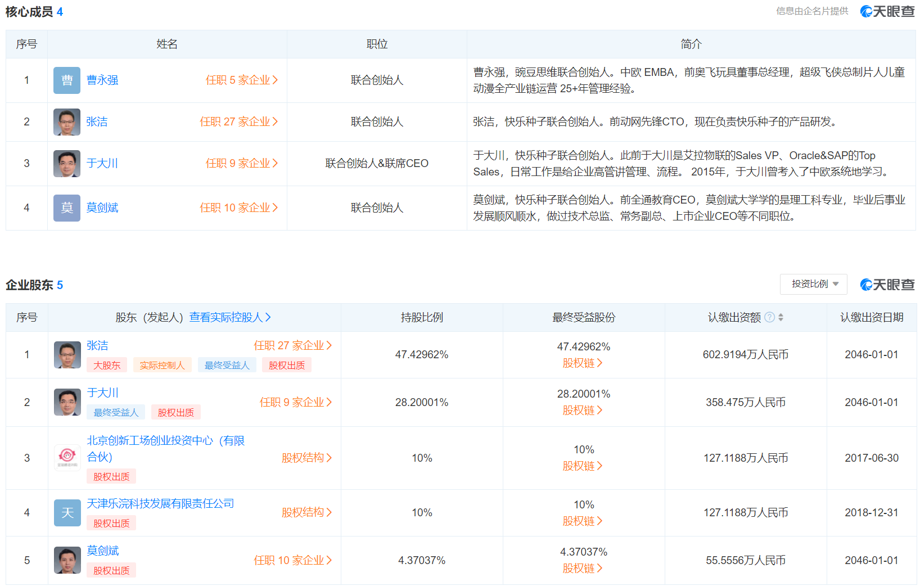
Task: Open 股权链 for the 47.42962% share
Action: click(x=583, y=363)
